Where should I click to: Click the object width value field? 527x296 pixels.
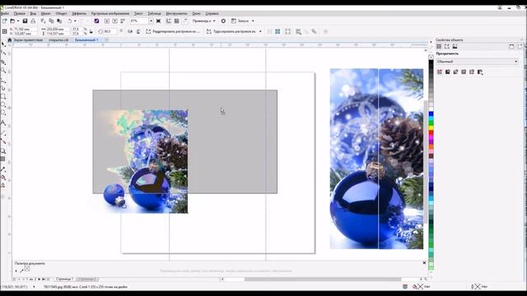[58, 30]
